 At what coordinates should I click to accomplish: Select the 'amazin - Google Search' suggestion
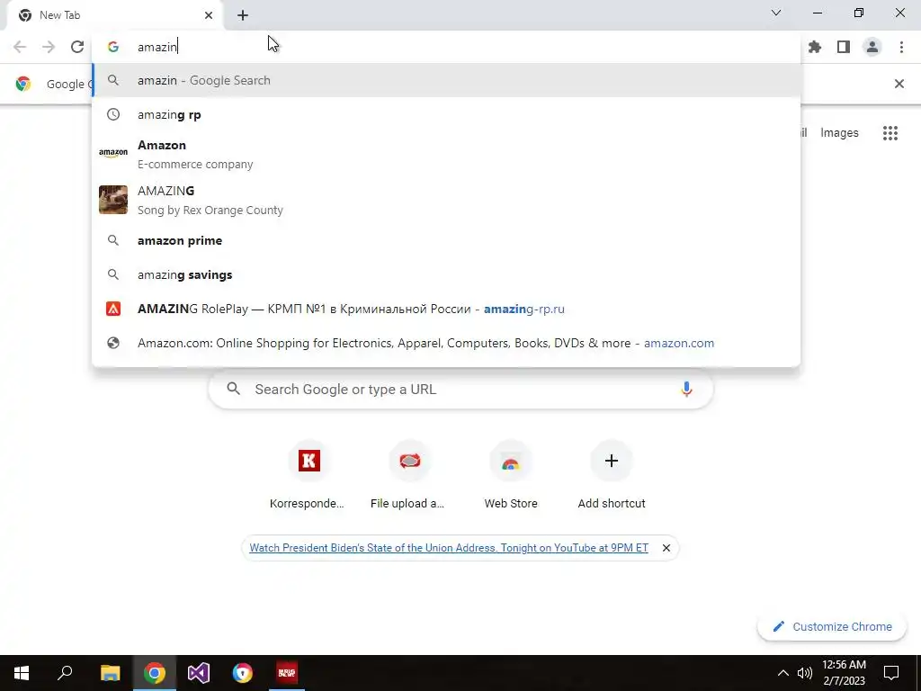pos(446,80)
